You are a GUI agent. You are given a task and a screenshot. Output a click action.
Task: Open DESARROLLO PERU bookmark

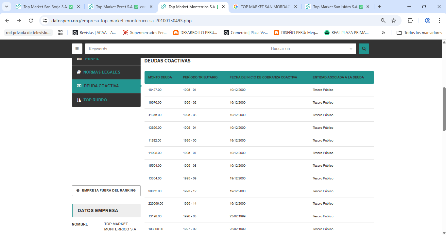[x=195, y=33]
